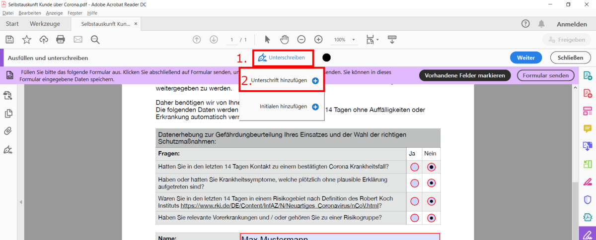The width and height of the screenshot is (596, 240).
Task: Select Nein for Risikogebiet question
Action: click(432, 201)
